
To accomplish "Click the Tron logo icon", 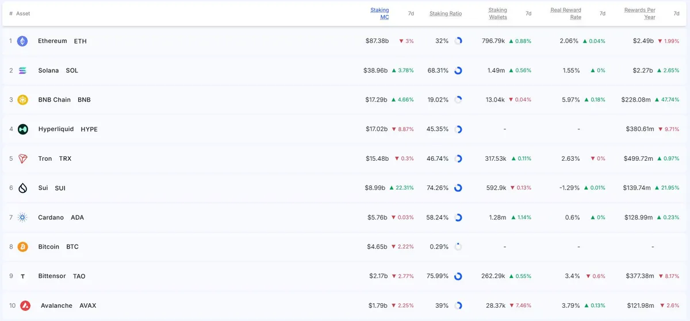I will [22, 158].
